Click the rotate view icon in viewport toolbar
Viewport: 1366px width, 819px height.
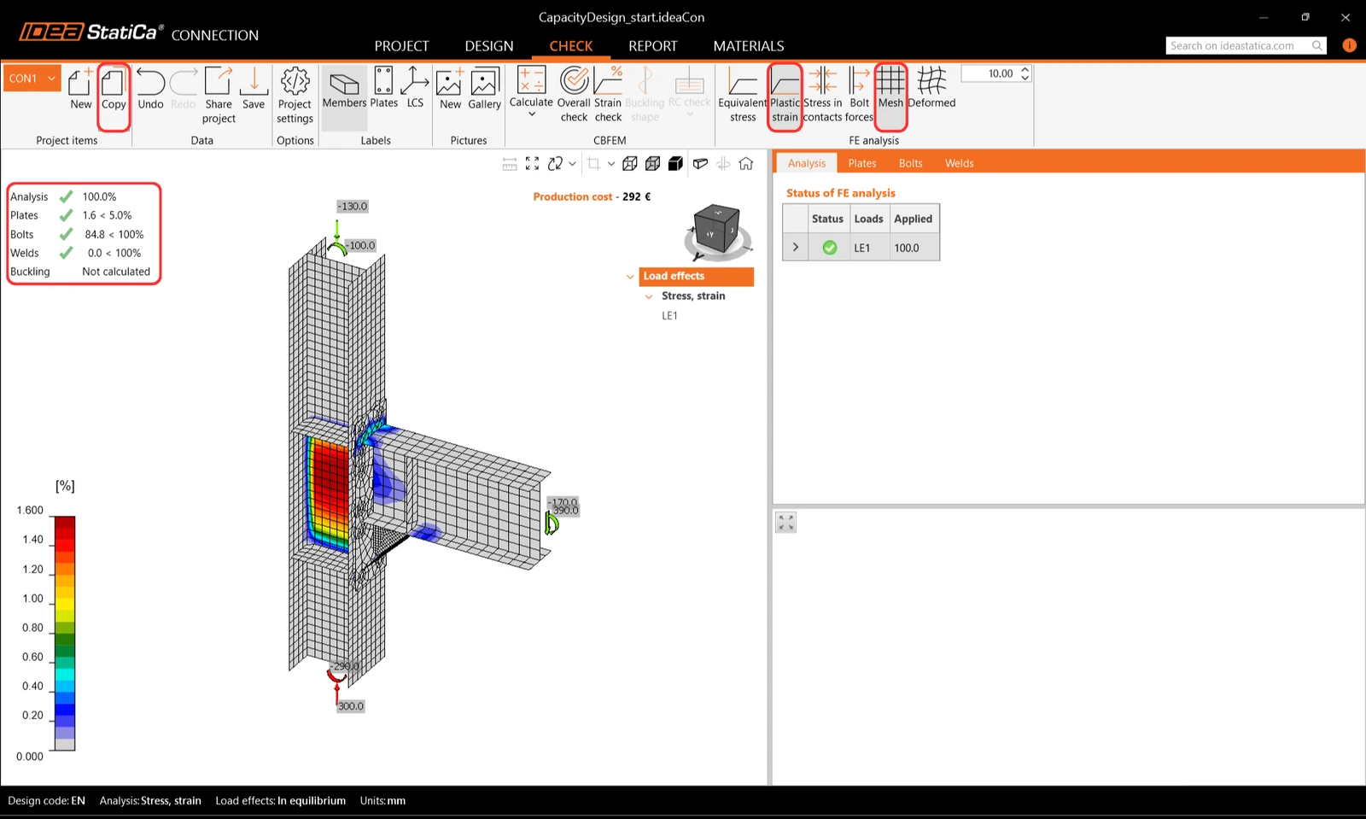tap(556, 163)
